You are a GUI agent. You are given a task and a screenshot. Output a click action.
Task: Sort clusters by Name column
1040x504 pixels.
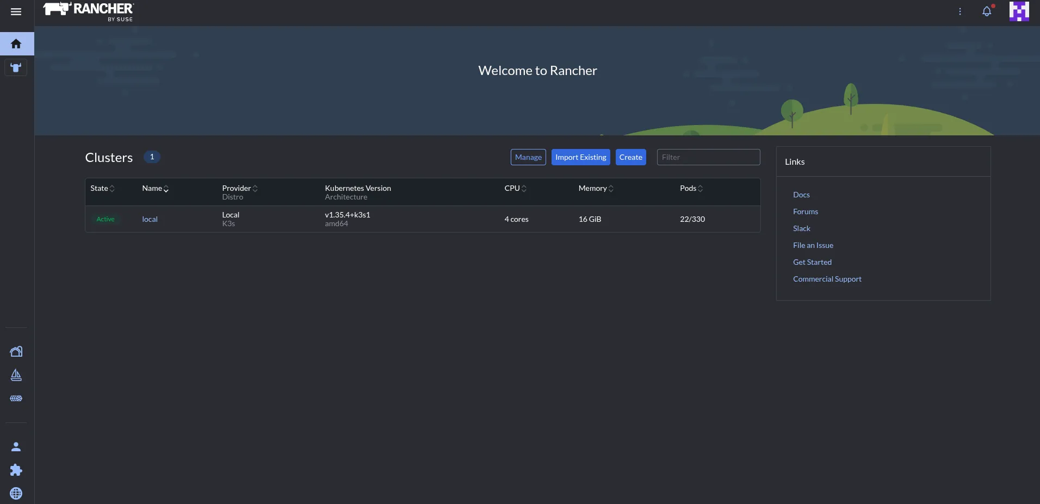click(x=155, y=188)
